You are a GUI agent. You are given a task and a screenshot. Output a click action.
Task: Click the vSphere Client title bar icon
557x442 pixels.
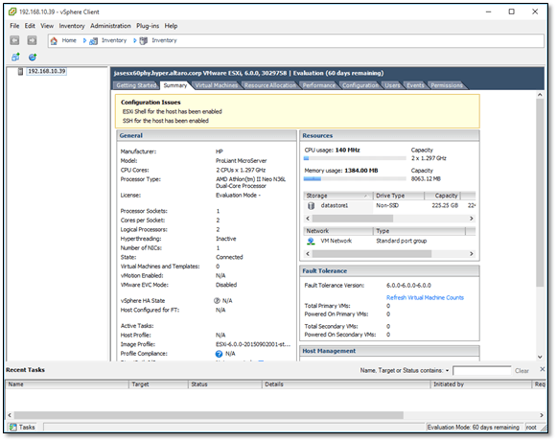point(12,12)
